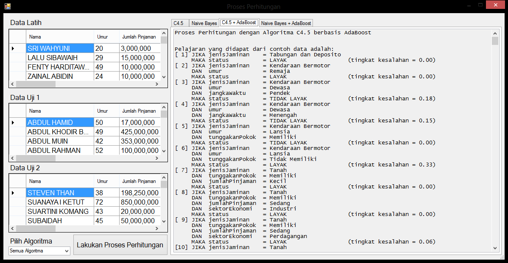Click the application icon in title bar
508x263 pixels.
pos(7,6)
